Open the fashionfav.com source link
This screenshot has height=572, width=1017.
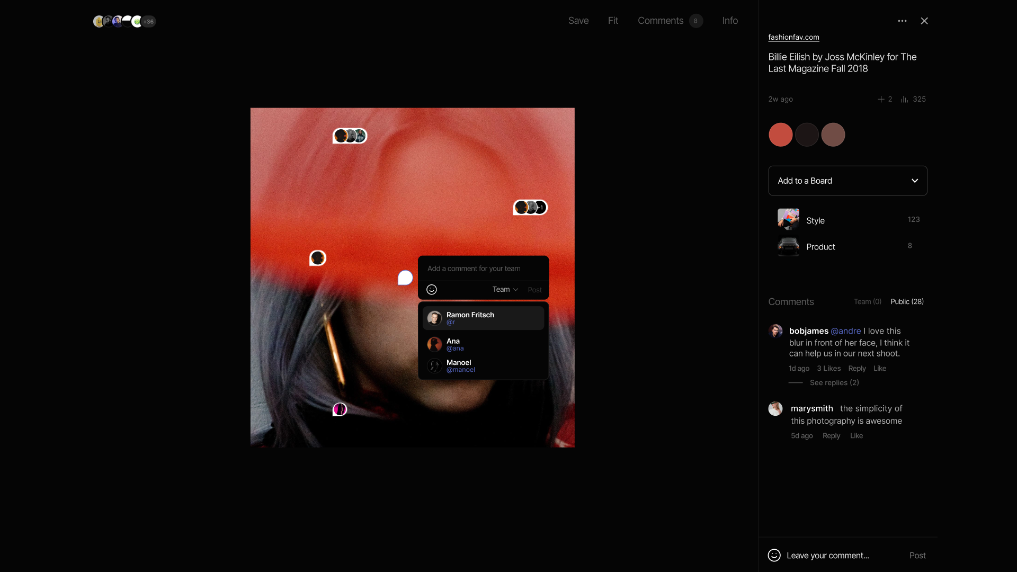pos(793,37)
